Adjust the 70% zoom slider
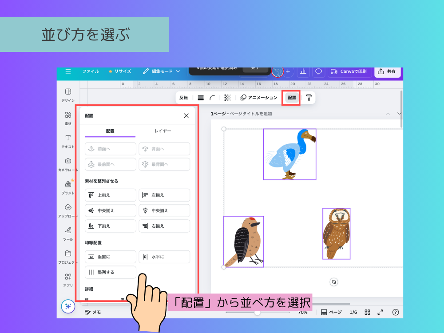The height and width of the screenshot is (333, 444). (x=258, y=312)
